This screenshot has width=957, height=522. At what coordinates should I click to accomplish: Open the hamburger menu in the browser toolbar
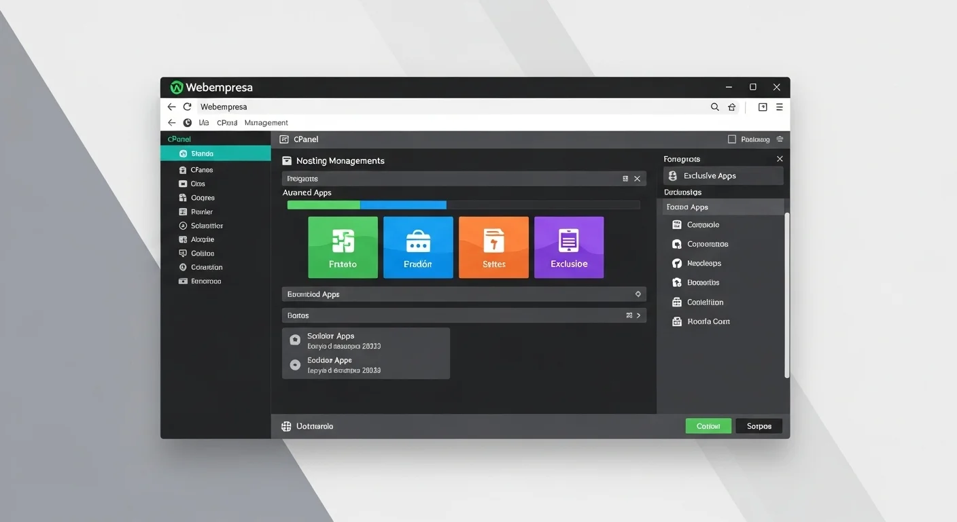click(x=779, y=107)
